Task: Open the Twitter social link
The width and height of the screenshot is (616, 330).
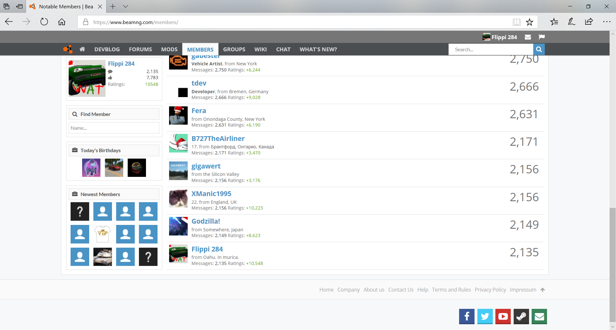Action: click(x=485, y=317)
